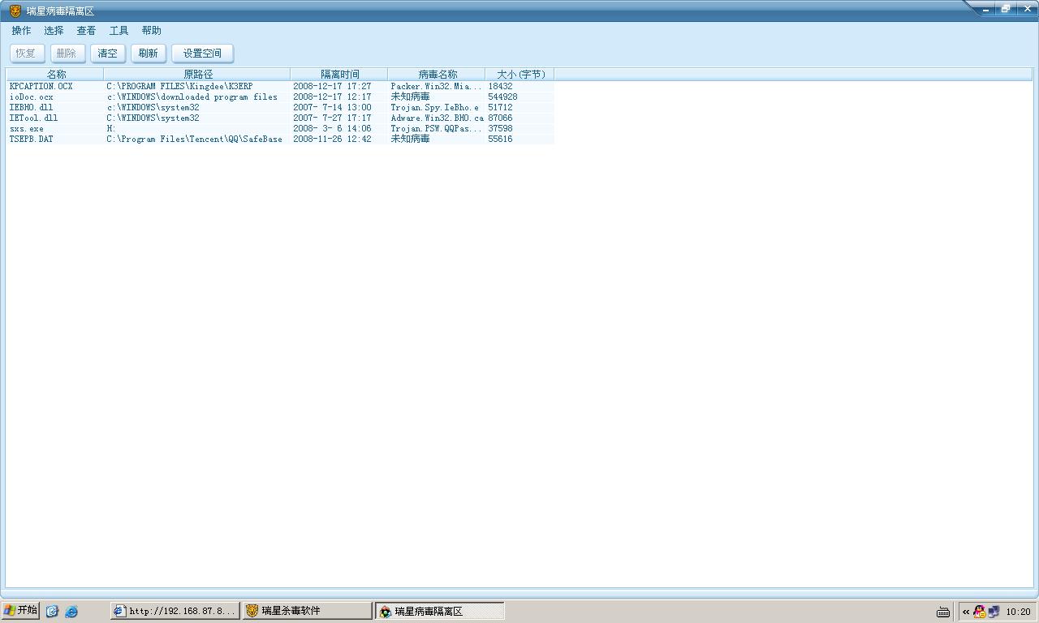Select the TSEPB.DAT file name
1039x623 pixels.
[x=32, y=139]
